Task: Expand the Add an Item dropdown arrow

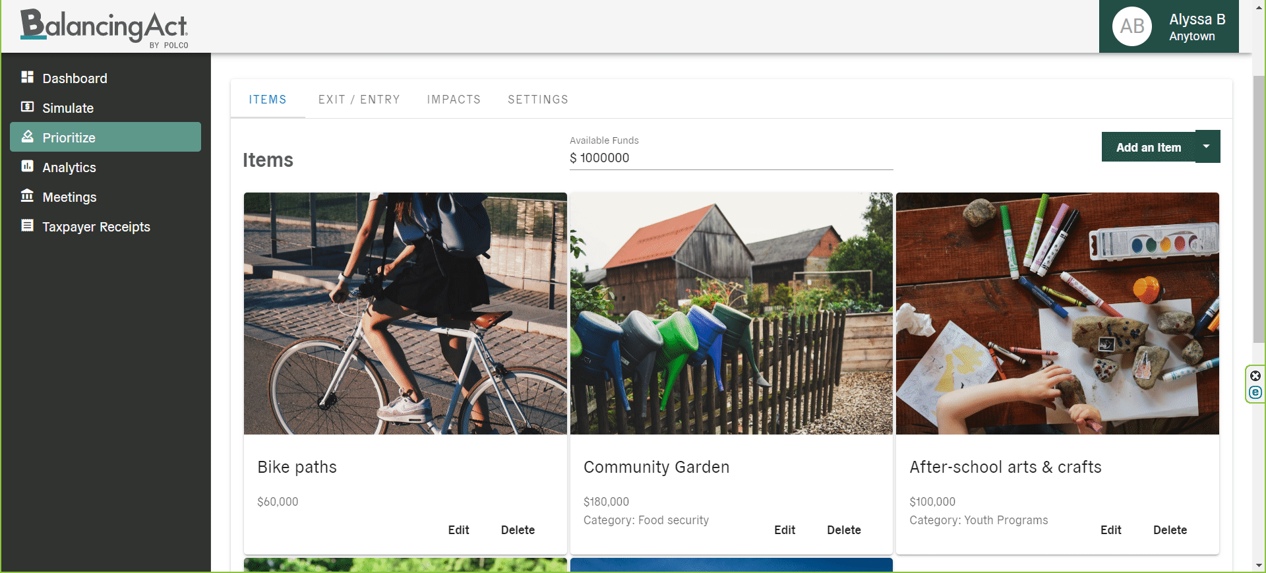Action: point(1207,146)
